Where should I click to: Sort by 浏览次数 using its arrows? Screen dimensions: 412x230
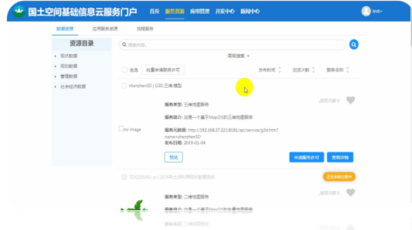(313, 70)
